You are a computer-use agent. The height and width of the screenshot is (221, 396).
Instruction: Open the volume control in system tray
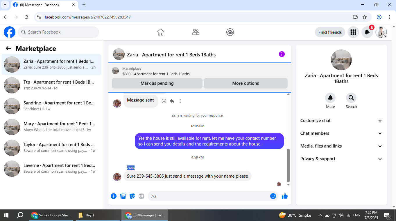click(341, 215)
